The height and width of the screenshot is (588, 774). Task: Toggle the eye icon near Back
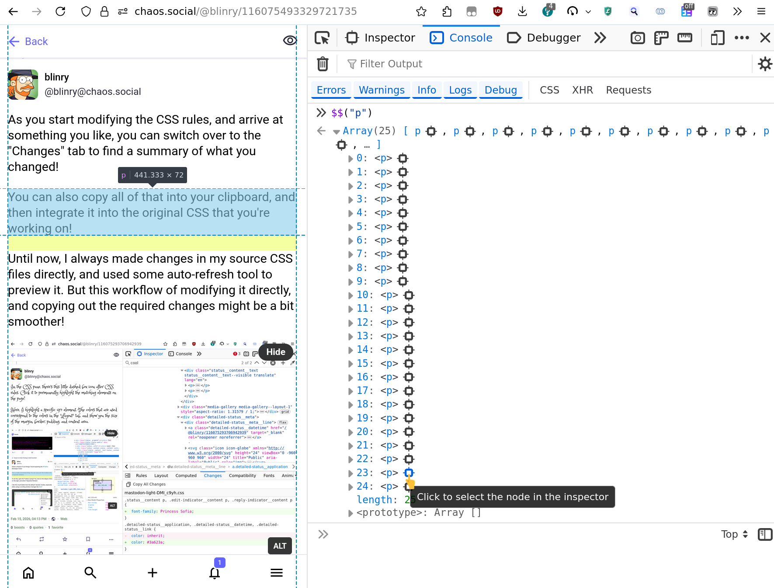(290, 40)
